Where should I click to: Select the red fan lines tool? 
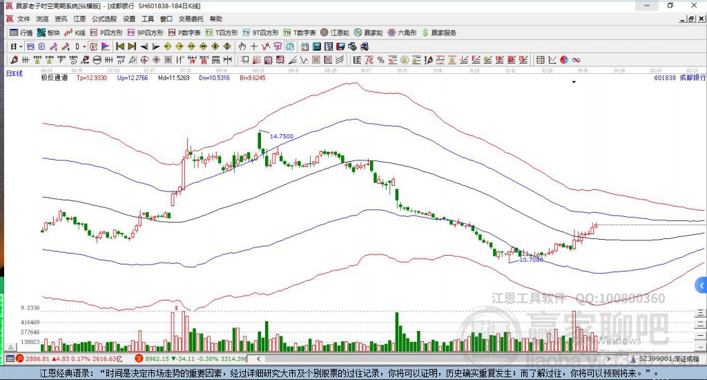(x=257, y=59)
